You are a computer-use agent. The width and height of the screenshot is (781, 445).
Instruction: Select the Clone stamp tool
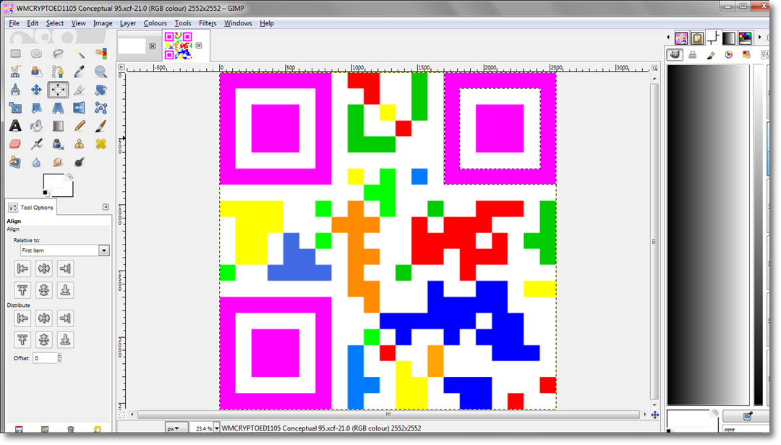tap(80, 144)
